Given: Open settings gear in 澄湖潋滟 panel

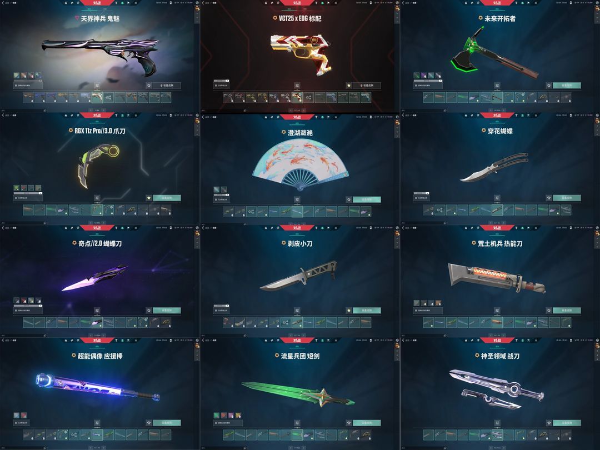Looking at the screenshot, I should [397, 117].
